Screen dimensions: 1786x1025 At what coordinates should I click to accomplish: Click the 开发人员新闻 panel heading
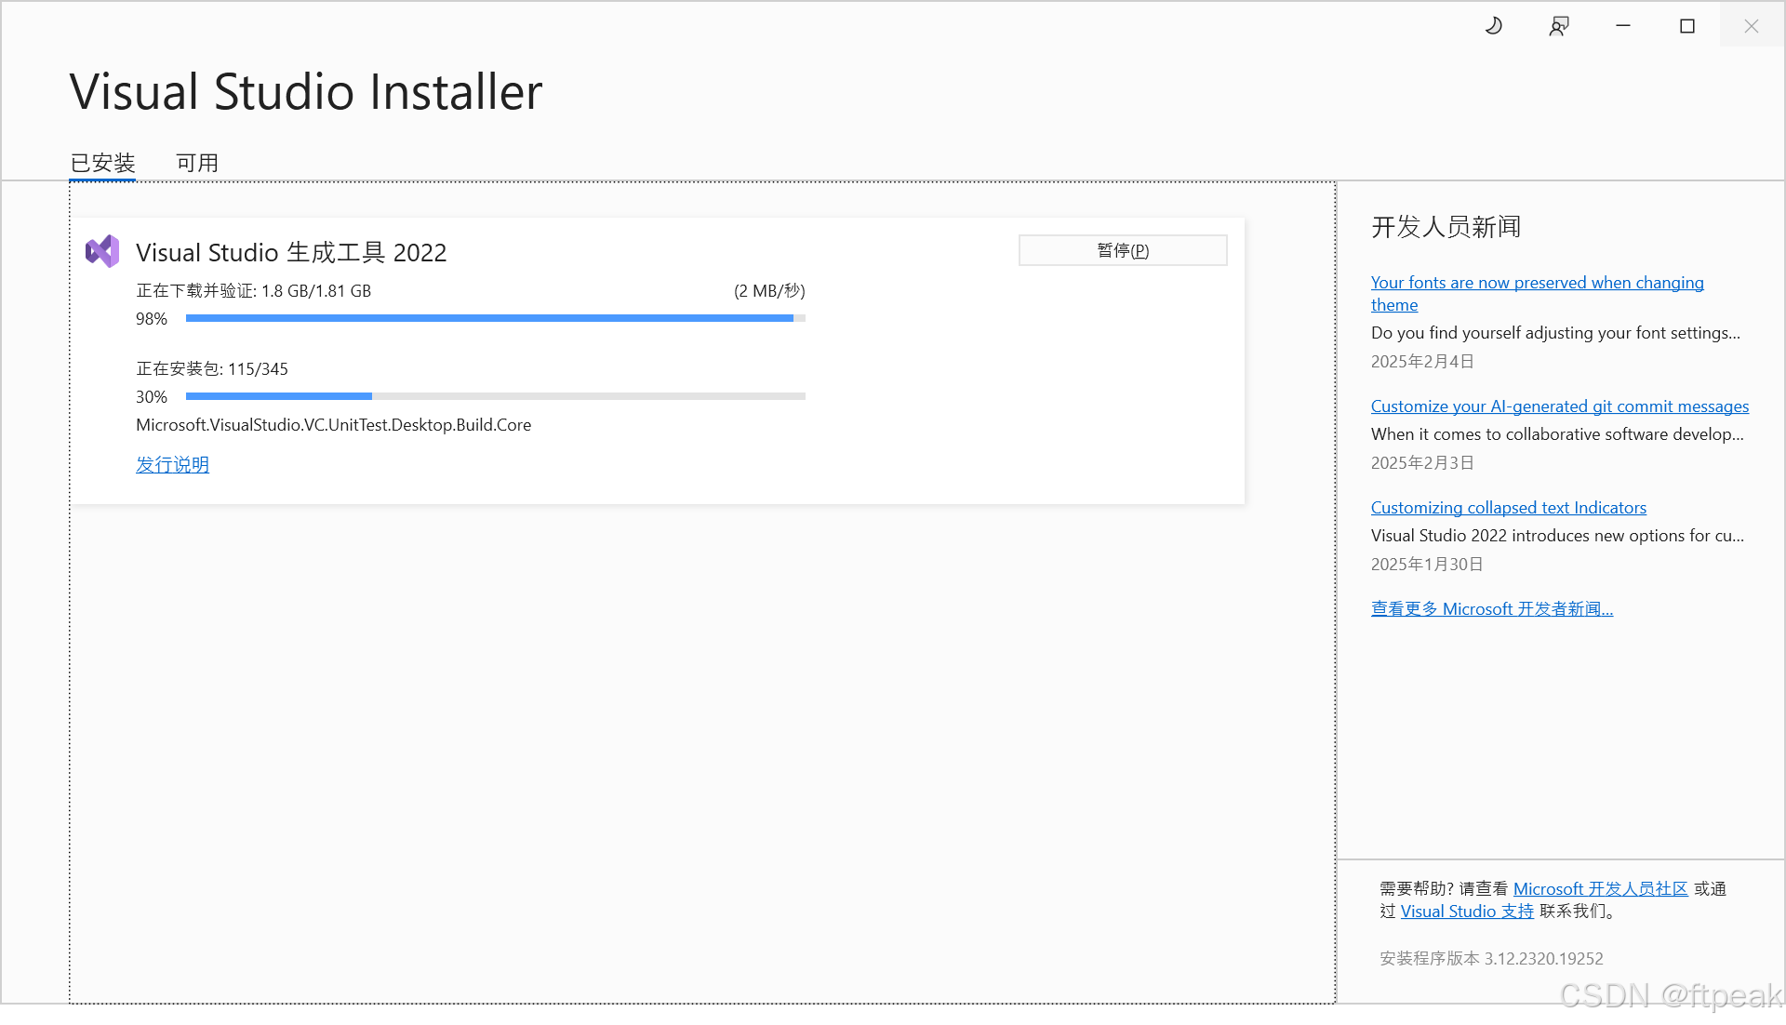click(x=1446, y=227)
